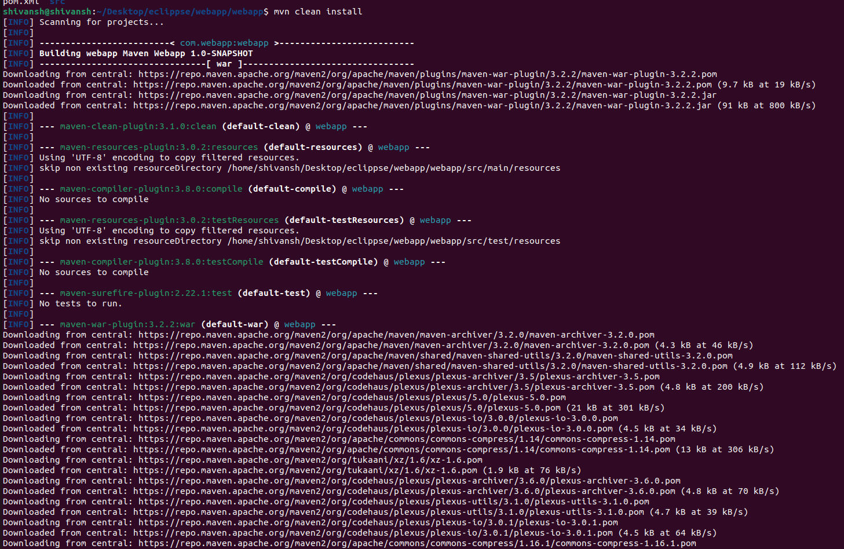Click the maven-war-plugin:3.2.2:war text
The image size is (844, 549).
(127, 324)
